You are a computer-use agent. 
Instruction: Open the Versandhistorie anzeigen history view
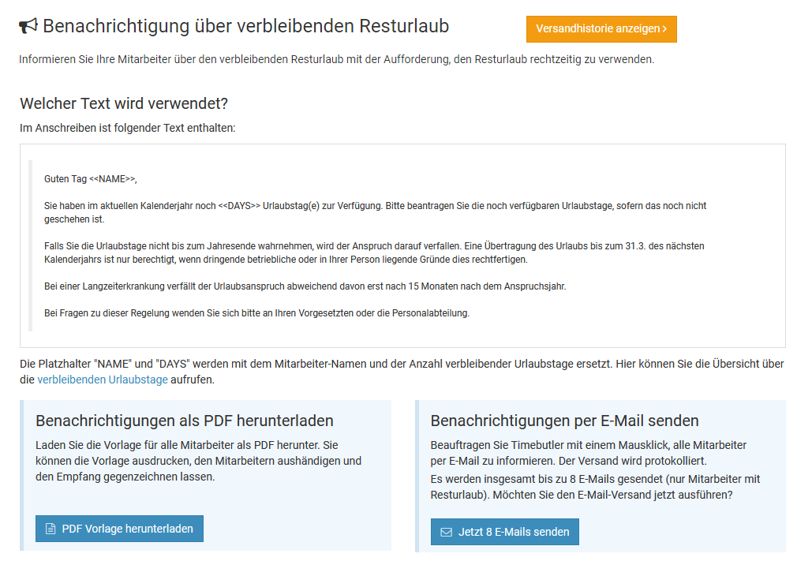point(601,29)
